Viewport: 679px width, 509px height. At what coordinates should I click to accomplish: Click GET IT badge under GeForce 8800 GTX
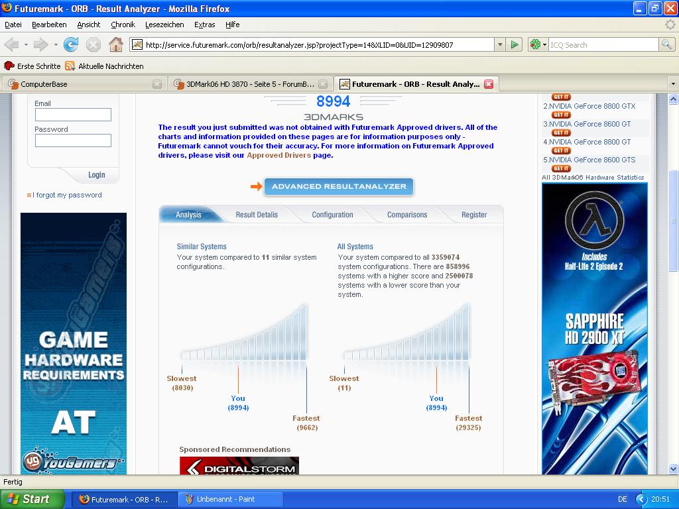pyautogui.click(x=561, y=115)
